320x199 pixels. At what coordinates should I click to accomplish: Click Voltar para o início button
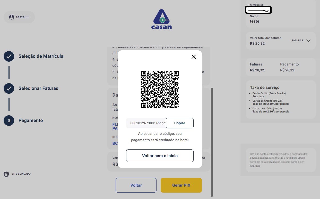(160, 156)
